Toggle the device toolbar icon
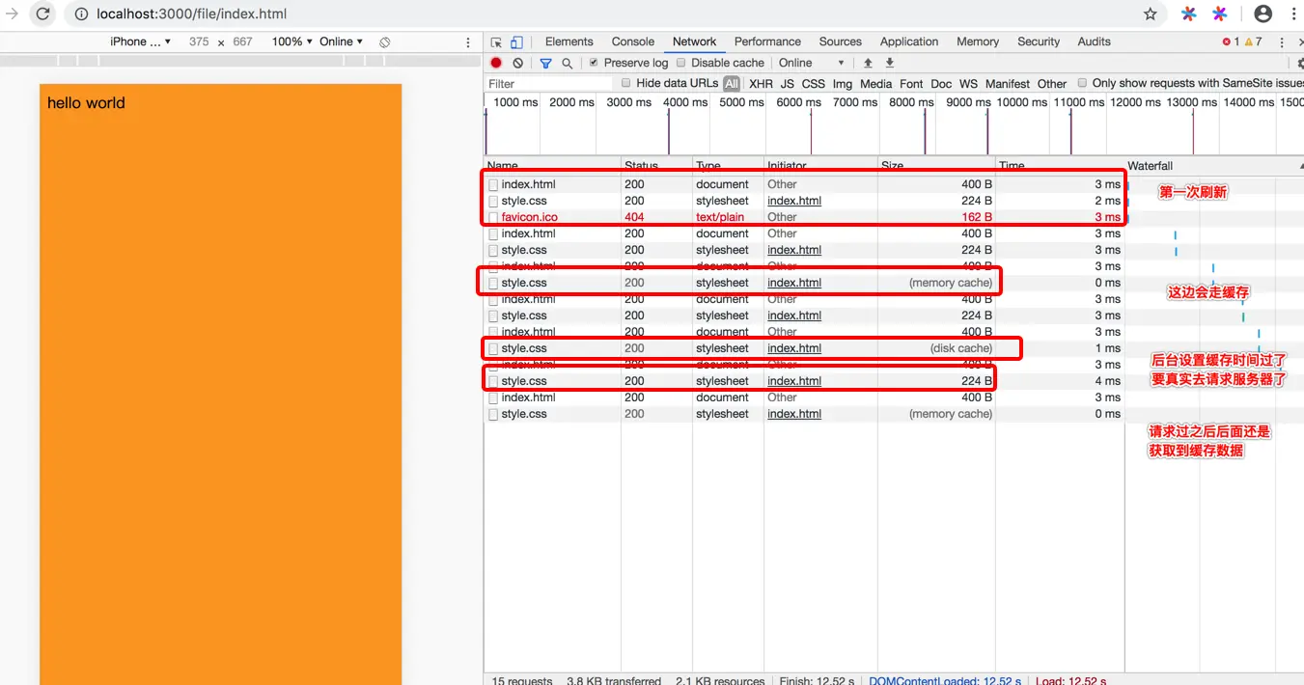This screenshot has width=1304, height=685. coord(516,42)
